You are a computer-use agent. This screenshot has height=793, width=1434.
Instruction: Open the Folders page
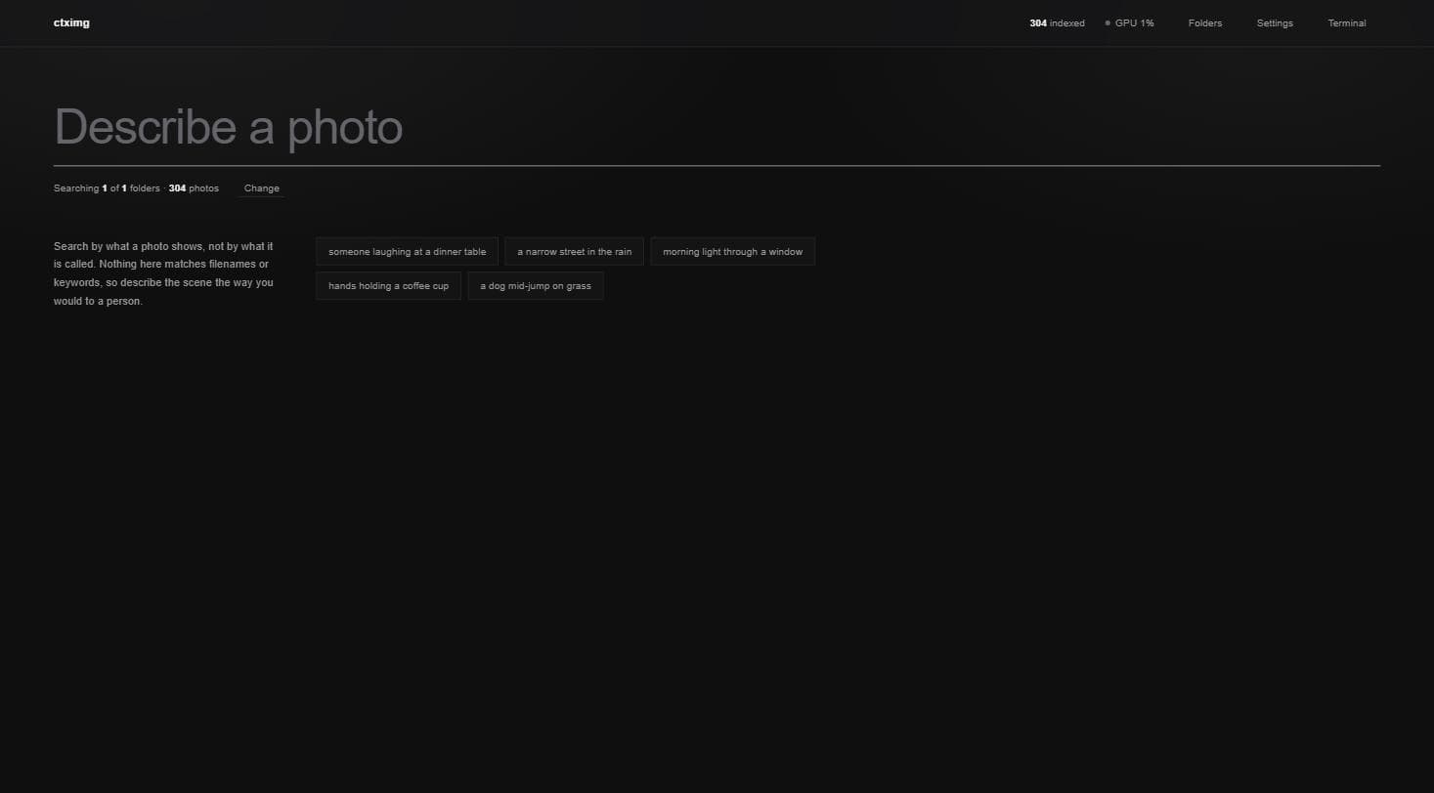1204,22
